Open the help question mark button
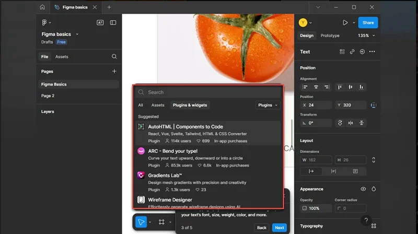This screenshot has width=418, height=234. 366,220
